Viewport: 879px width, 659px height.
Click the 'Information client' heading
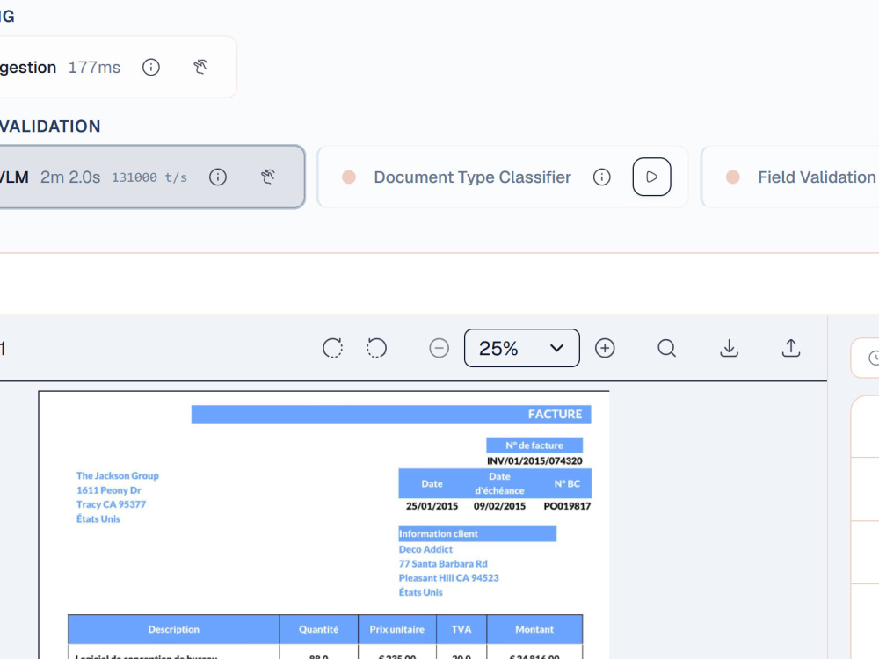point(439,533)
